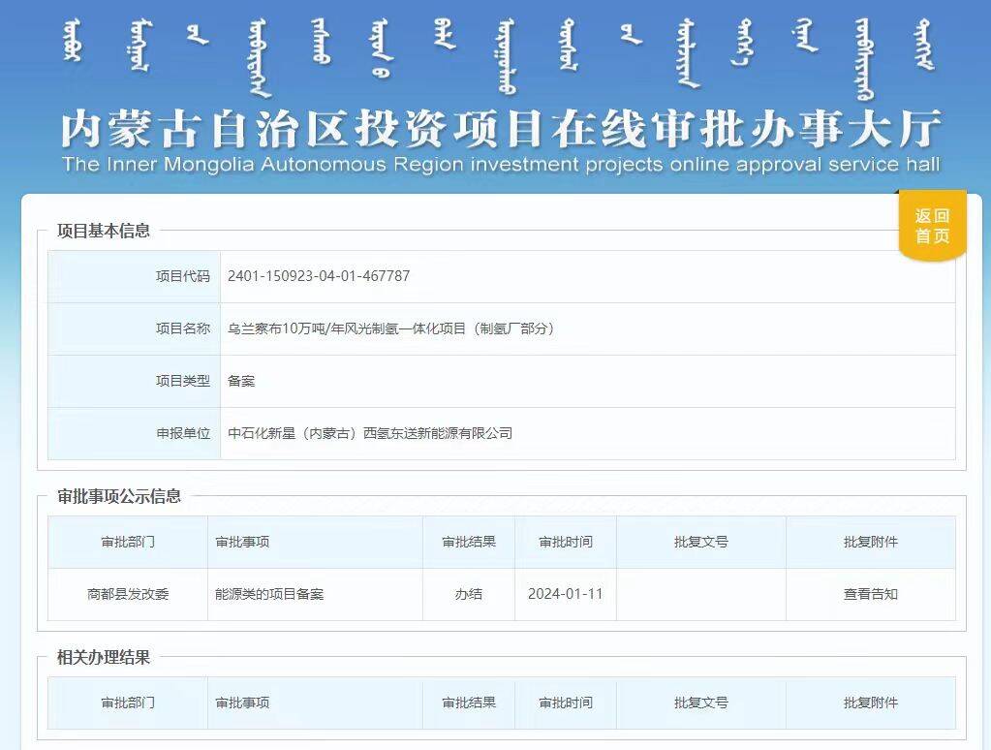Click the 批复文号 header in 审批事项公示信息 table
Viewport: 991px width, 750px height.
(x=700, y=542)
